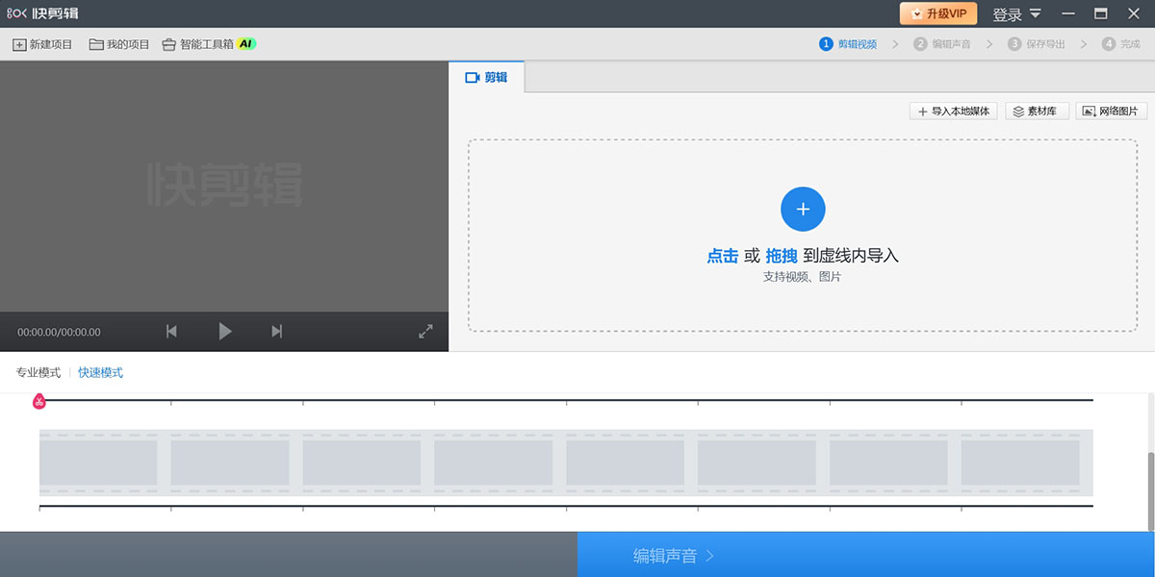
Task: Click the blue plus import circle
Action: coord(803,209)
